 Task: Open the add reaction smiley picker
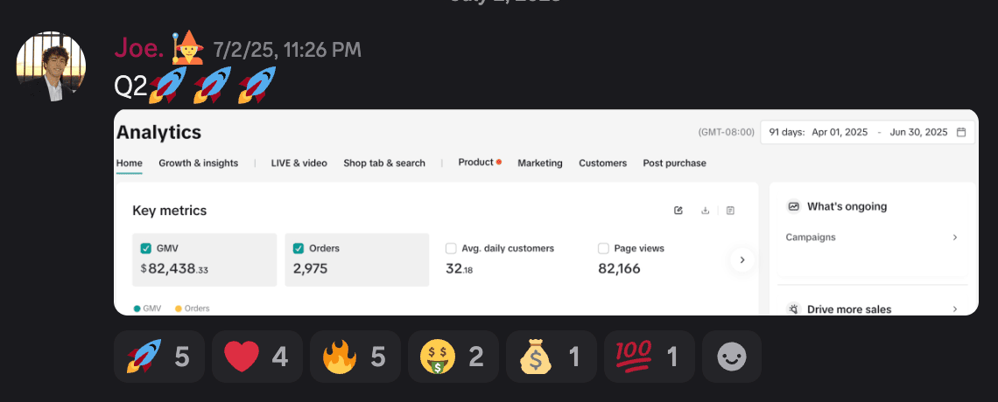click(x=732, y=357)
